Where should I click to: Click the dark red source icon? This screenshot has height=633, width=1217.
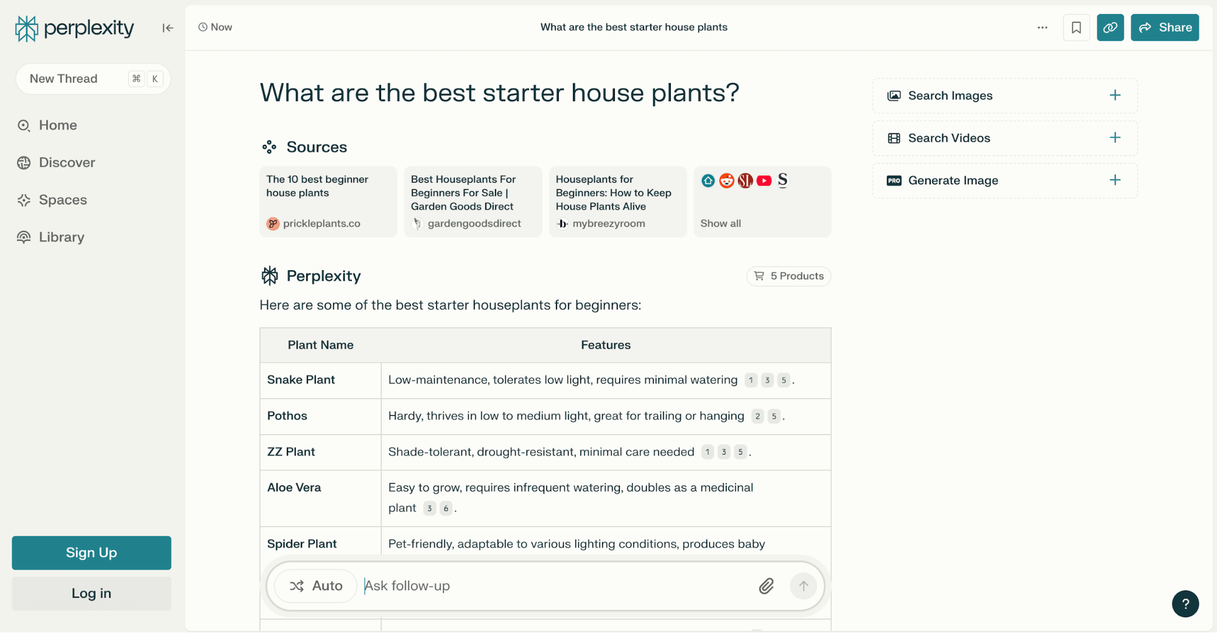click(745, 181)
